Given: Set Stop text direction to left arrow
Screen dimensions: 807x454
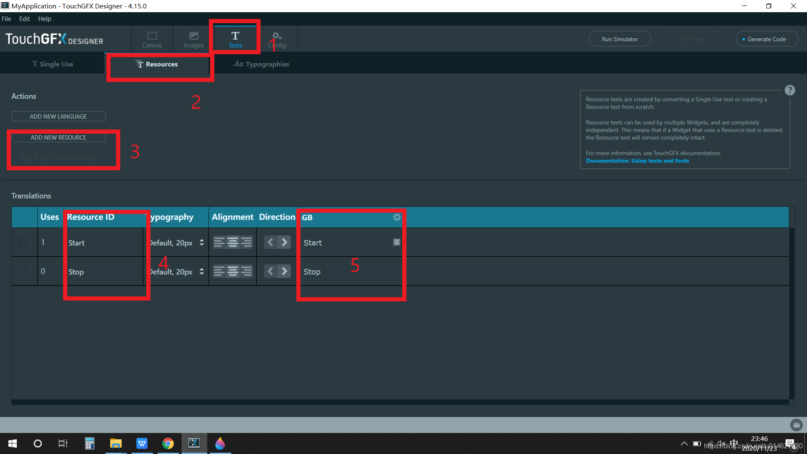Looking at the screenshot, I should click(270, 271).
